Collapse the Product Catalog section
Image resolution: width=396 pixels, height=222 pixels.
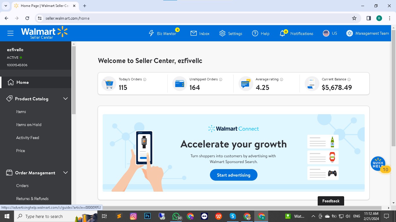point(66,99)
